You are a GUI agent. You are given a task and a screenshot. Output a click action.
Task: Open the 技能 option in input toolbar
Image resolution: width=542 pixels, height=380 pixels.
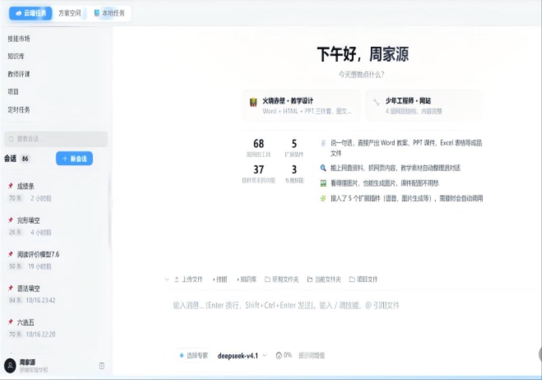220,279
